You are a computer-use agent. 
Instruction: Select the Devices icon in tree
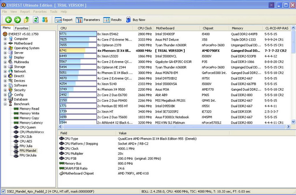coord(11,81)
